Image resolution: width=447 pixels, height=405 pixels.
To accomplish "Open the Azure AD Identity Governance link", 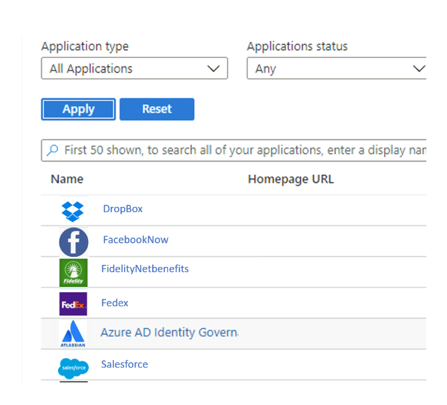I will point(169,332).
